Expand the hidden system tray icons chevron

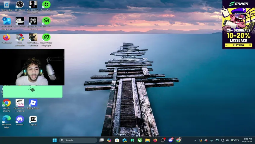(195, 140)
